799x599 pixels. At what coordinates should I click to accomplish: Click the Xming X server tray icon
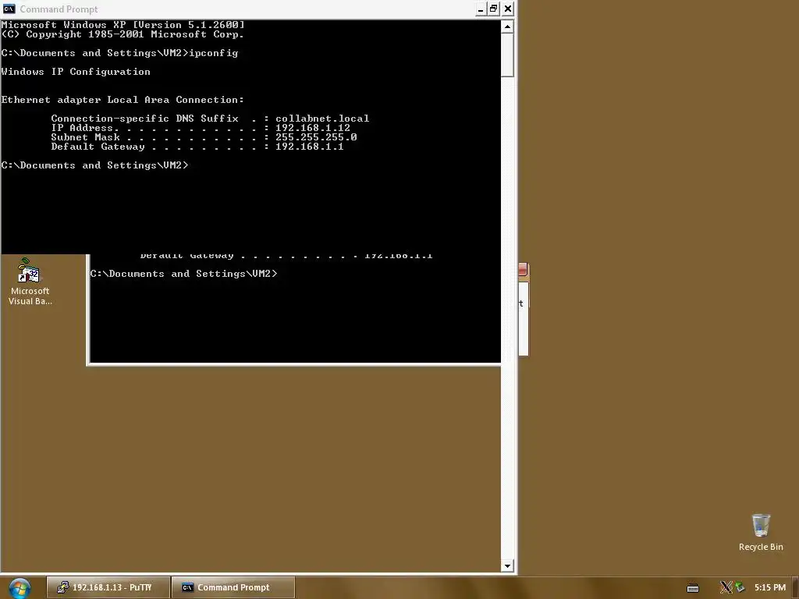point(726,587)
